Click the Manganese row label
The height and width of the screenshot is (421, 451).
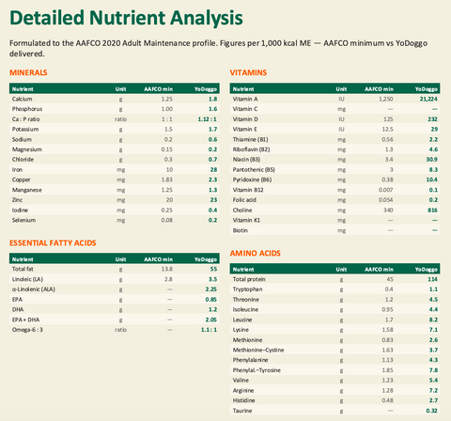[x=27, y=190]
